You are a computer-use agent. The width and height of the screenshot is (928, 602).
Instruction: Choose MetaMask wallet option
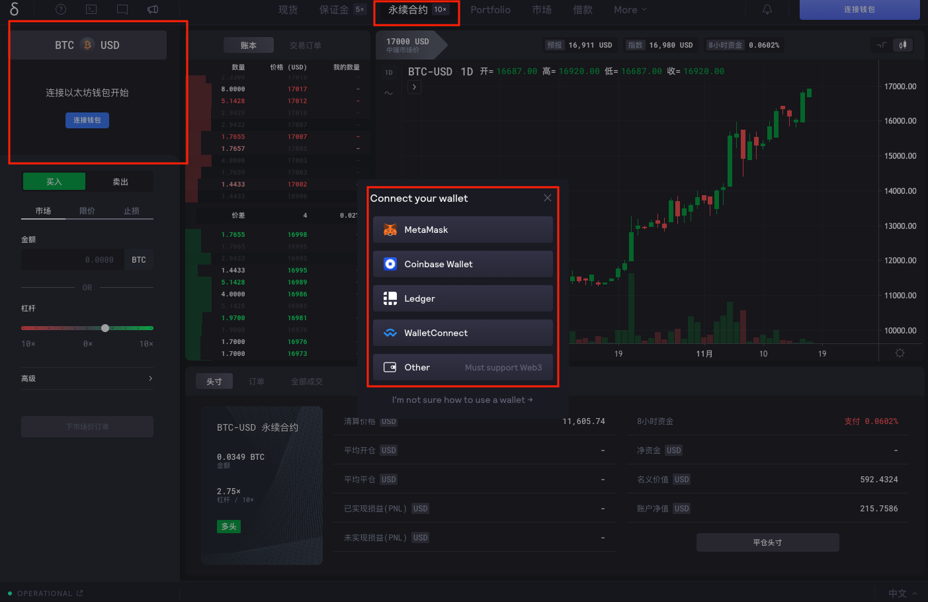click(463, 230)
